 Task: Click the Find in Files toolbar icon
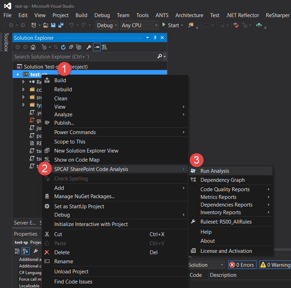click(191, 25)
